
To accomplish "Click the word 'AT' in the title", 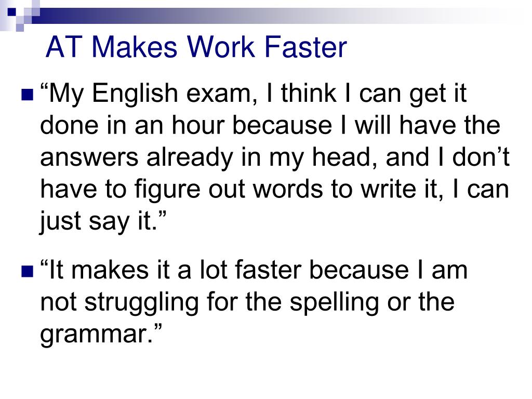I will (x=64, y=47).
